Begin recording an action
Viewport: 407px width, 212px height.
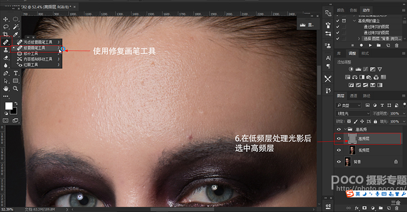361,45
